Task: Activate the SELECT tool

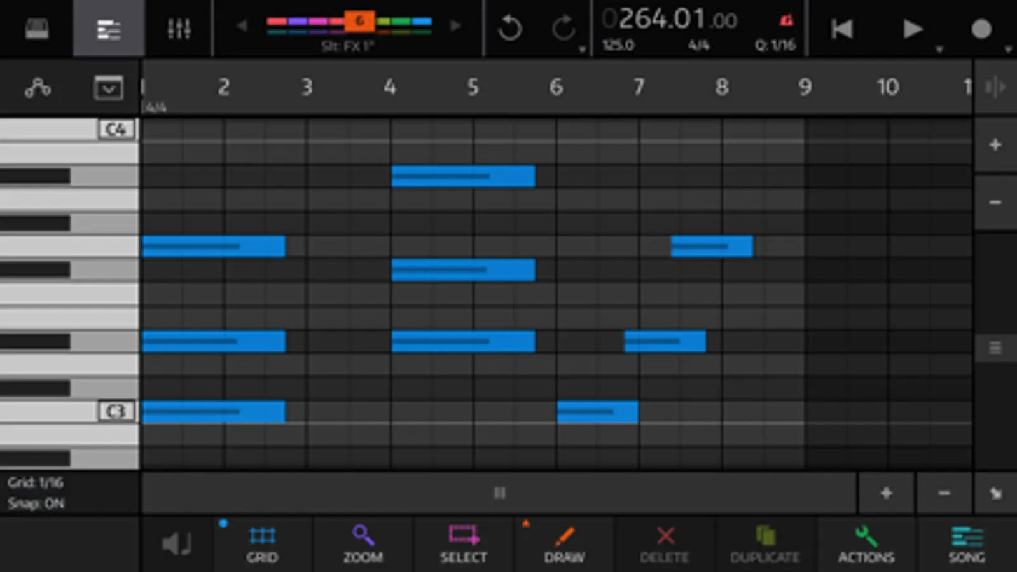Action: 464,545
